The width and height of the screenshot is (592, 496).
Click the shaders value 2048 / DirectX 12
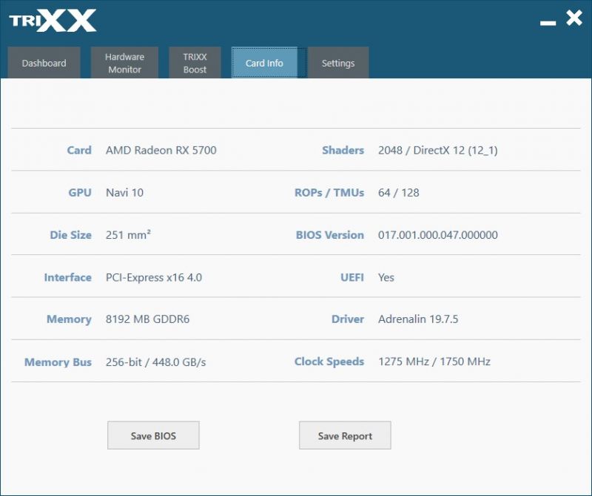point(438,150)
